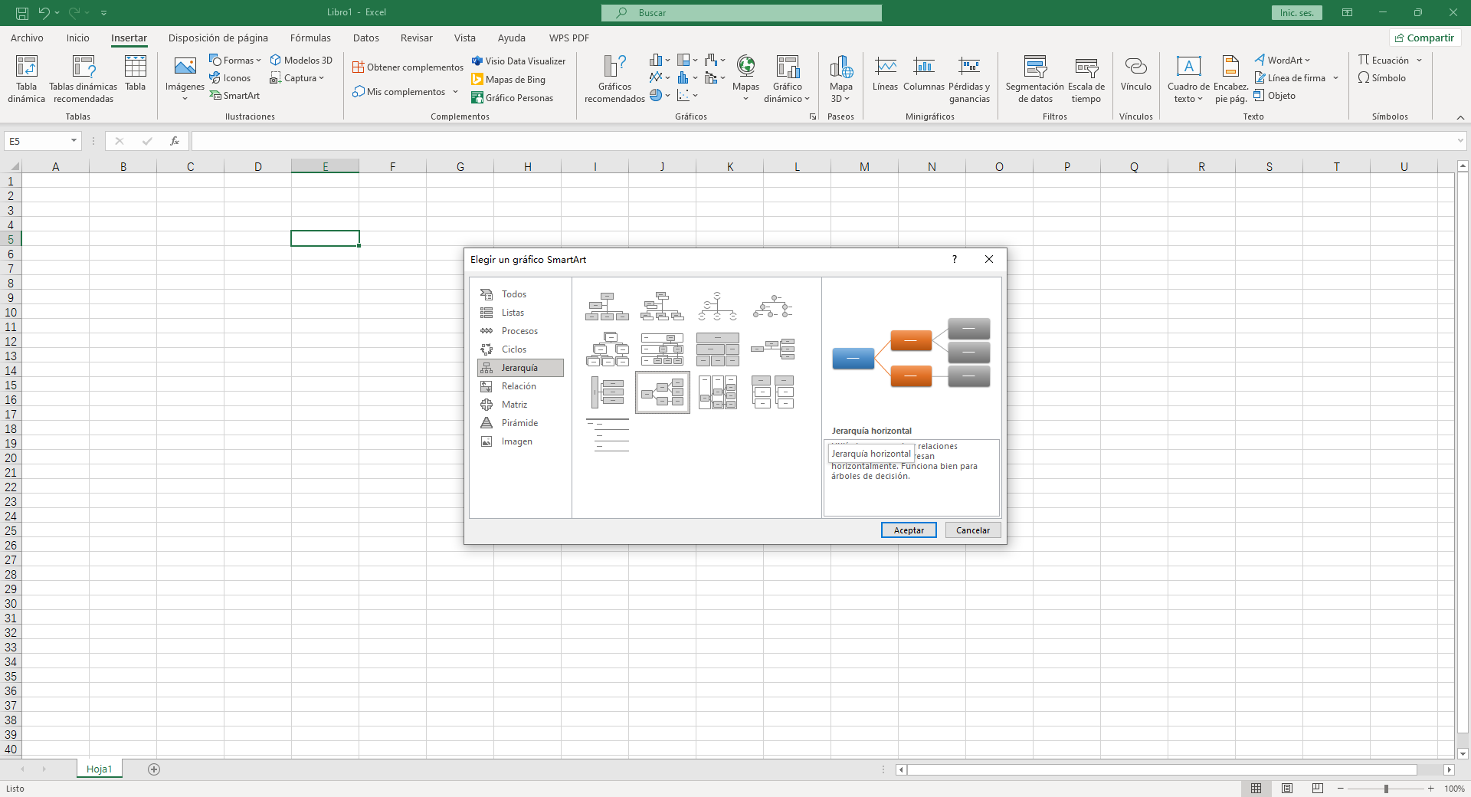
Task: Insert an Objeto
Action: coord(1275,96)
